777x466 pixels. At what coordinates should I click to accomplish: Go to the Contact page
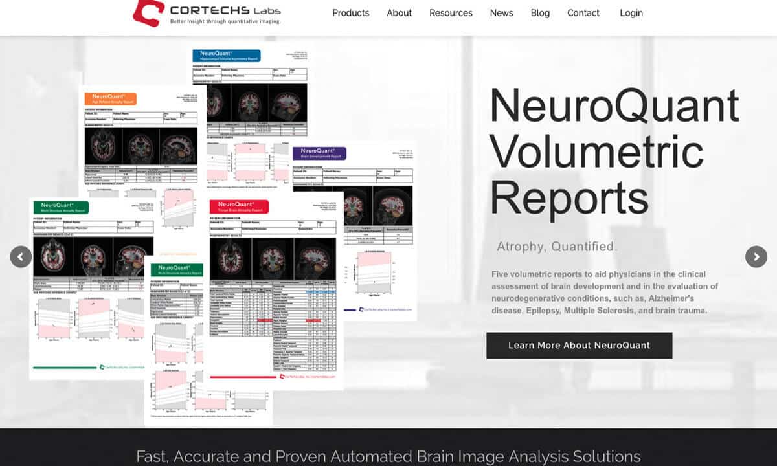pyautogui.click(x=583, y=13)
